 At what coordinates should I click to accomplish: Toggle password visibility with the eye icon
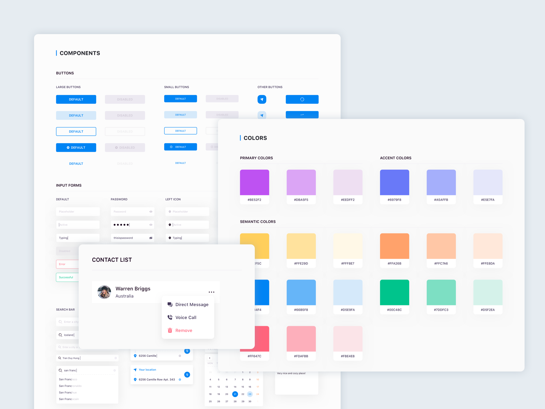tap(150, 212)
